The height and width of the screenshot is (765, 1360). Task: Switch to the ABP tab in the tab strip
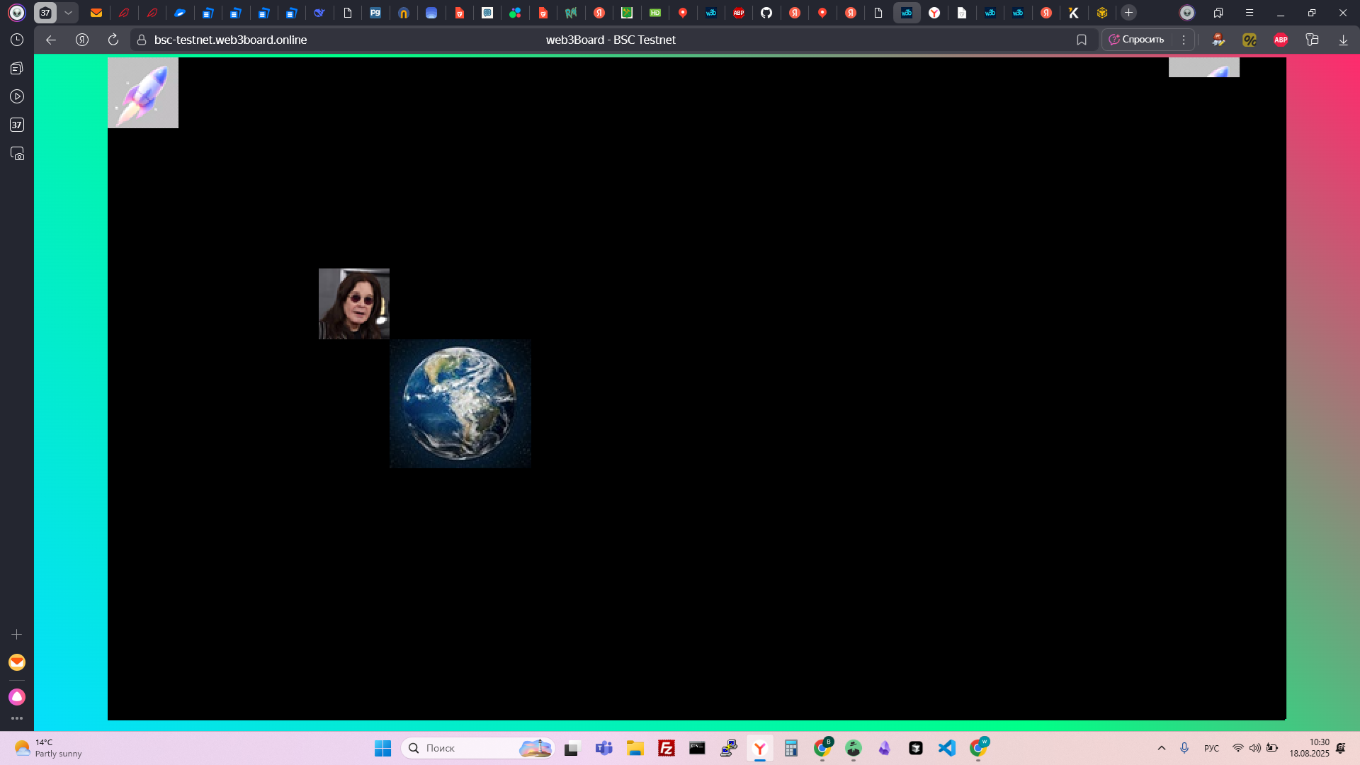click(x=739, y=13)
